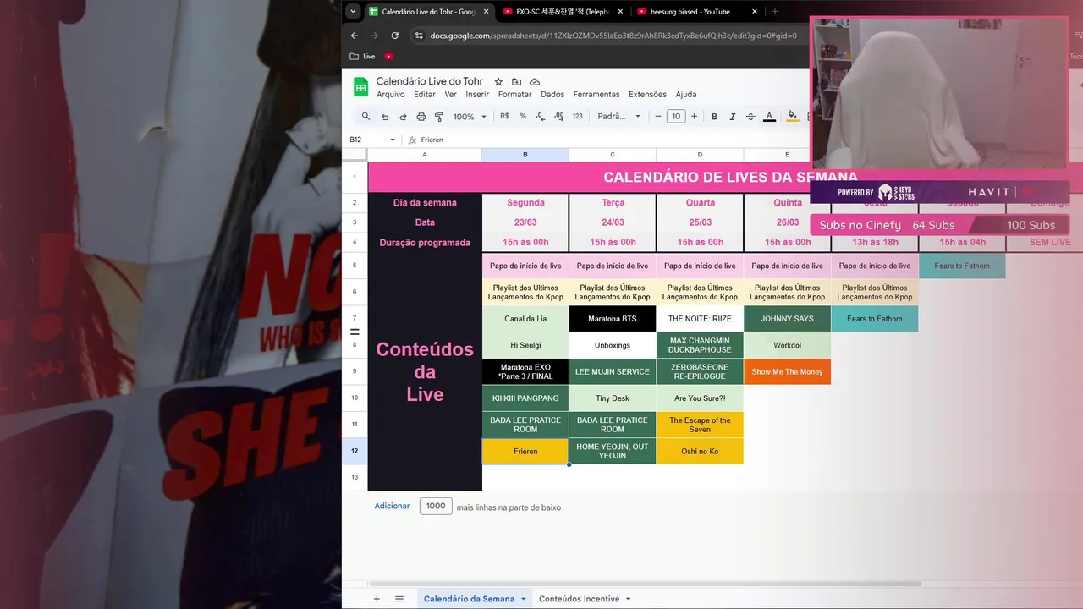
Task: Open the font family Padrã... dropdown
Action: pos(619,117)
